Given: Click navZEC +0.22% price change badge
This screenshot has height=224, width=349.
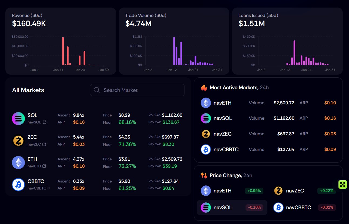Looking at the screenshot, I should coord(327,191).
